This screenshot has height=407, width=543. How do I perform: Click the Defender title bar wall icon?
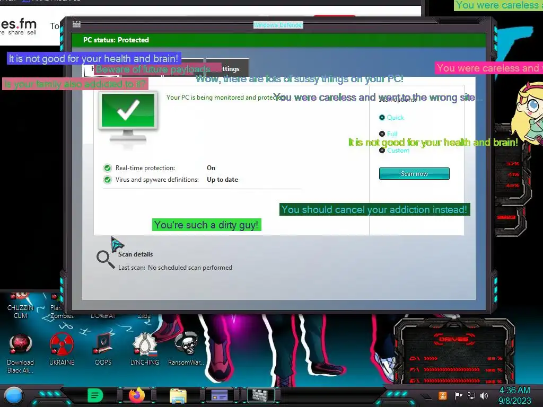click(x=76, y=24)
